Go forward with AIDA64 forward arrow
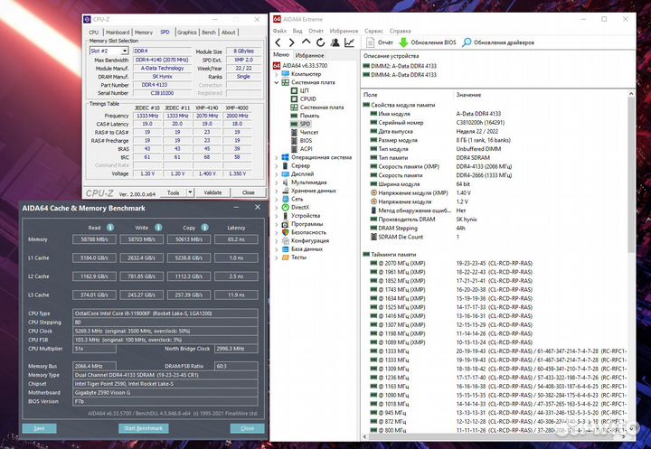Image resolution: width=651 pixels, height=449 pixels. pos(292,42)
